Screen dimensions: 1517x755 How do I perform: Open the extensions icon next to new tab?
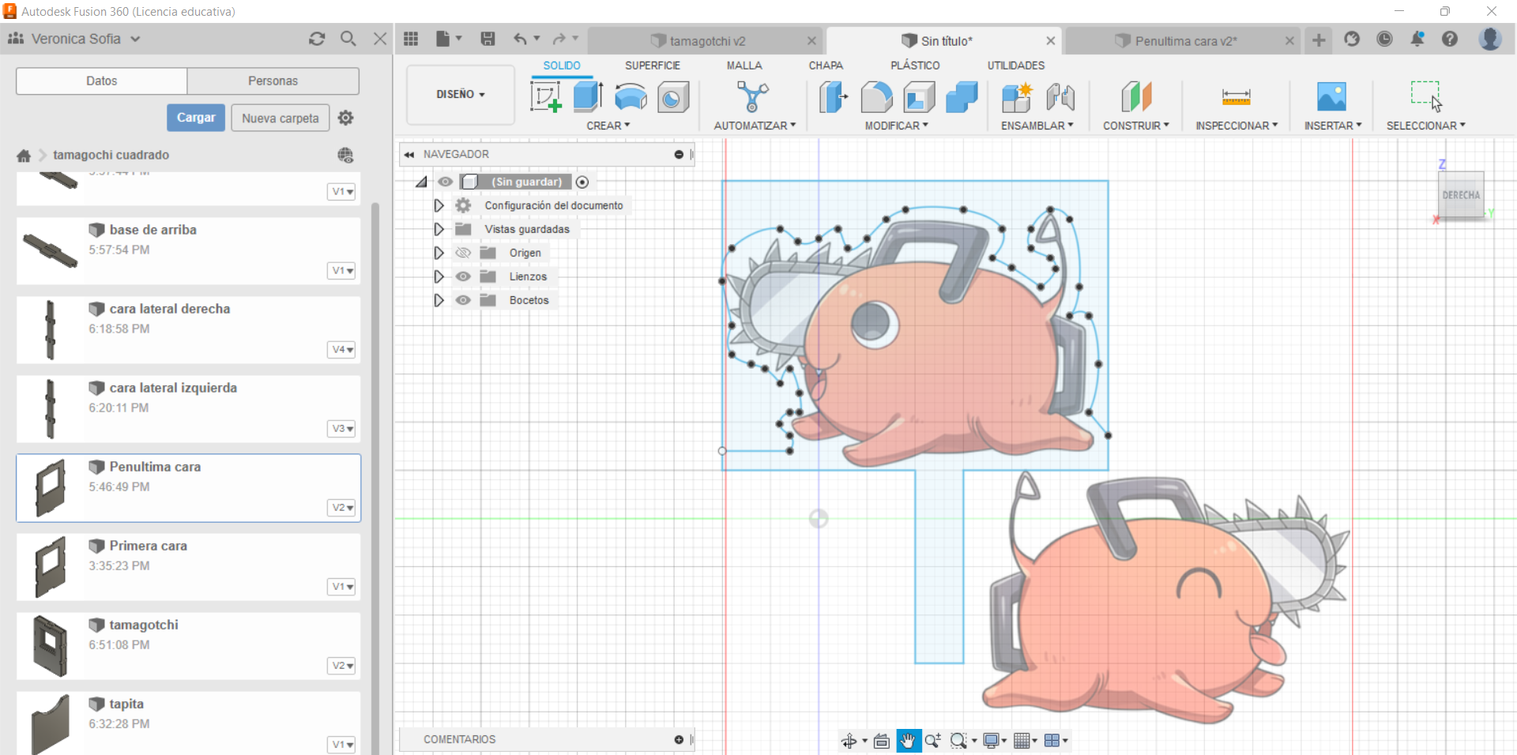point(1352,39)
